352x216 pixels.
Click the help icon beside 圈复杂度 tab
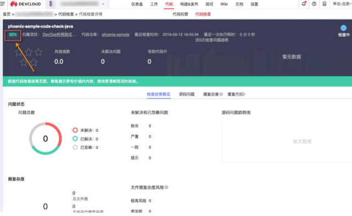[221, 94]
